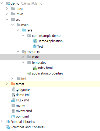
Task: Collapse the resources folder arrow
Action: tap(18, 52)
